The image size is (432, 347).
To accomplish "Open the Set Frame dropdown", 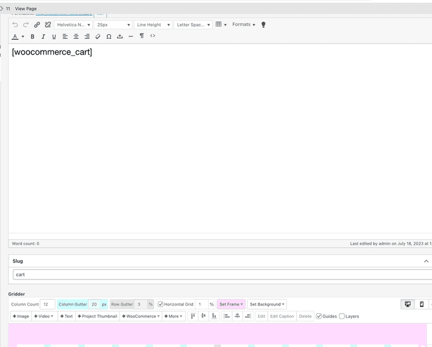I will coord(231,304).
